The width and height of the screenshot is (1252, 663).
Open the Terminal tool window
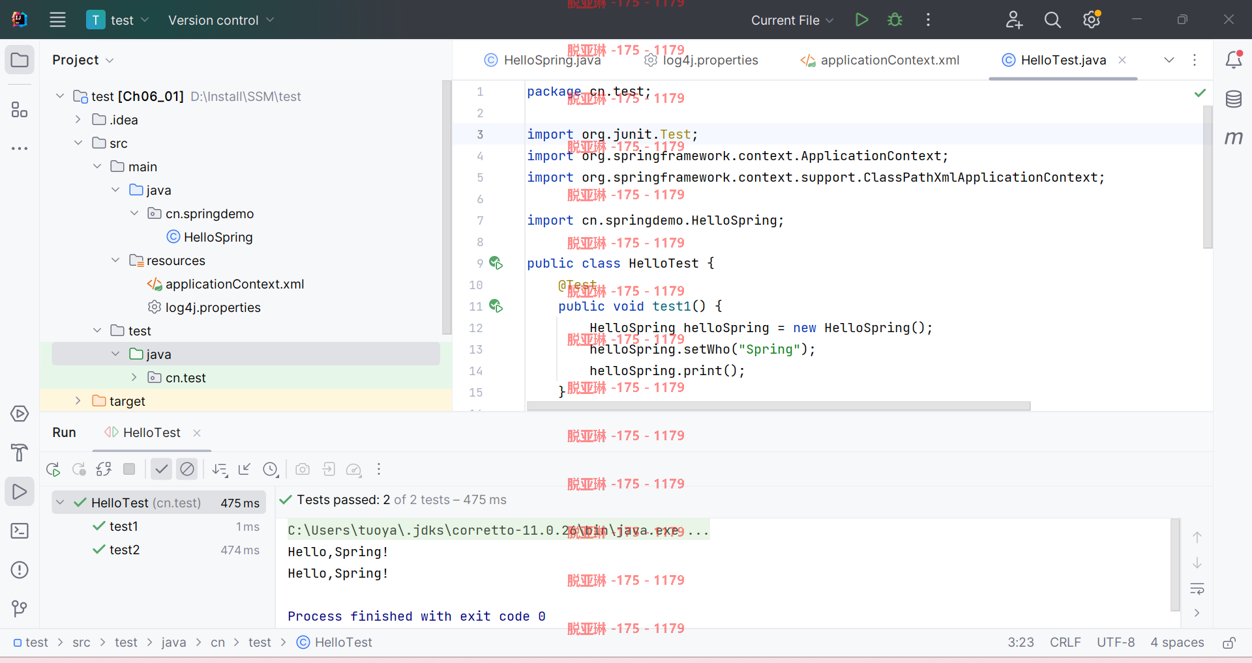pos(20,531)
